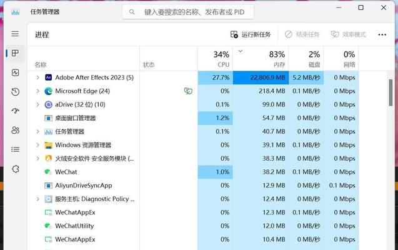This screenshot has height=250, width=398.
Task: Select the Microsoft Edge (24) row name
Action: 82,91
